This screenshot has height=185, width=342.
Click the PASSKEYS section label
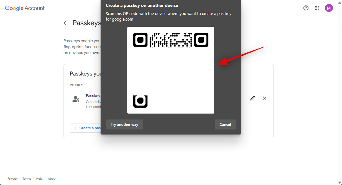coord(77,85)
